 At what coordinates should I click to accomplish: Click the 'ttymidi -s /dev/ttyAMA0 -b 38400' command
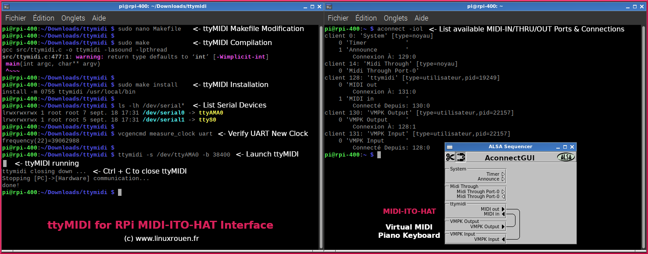point(174,155)
